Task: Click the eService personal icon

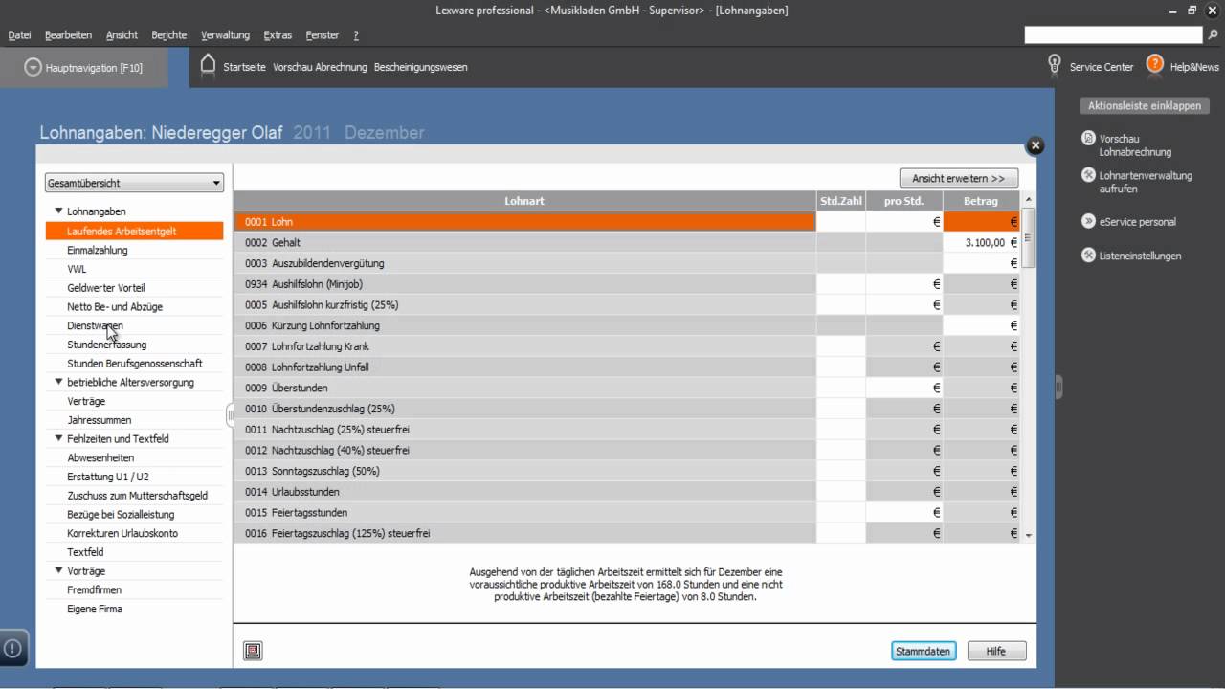Action: click(1088, 221)
